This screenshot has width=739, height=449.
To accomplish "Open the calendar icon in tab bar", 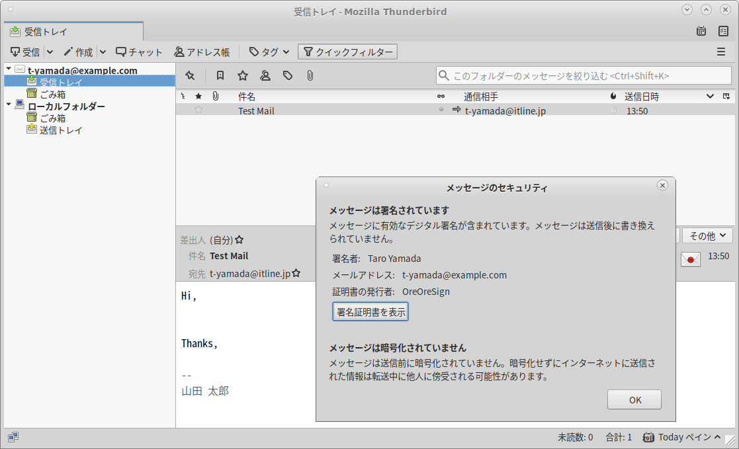I will click(701, 31).
